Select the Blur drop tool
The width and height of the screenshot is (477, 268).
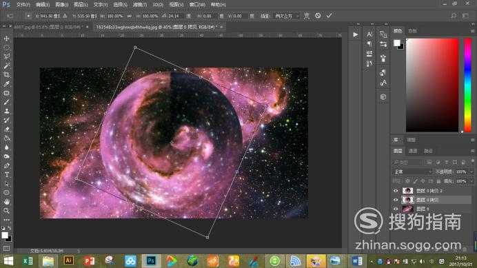pyautogui.click(x=6, y=147)
